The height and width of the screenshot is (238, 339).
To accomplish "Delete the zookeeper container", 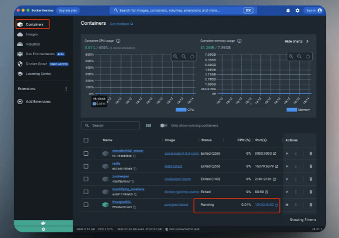I will [x=311, y=179].
